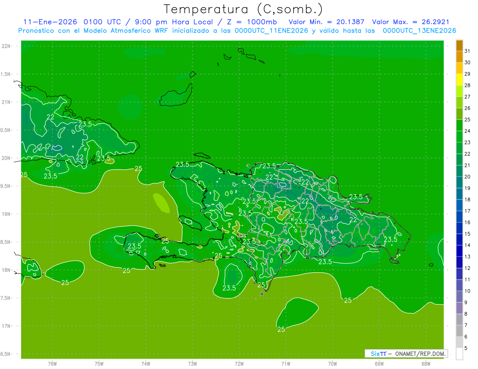
Task: Click color scale label 15
Action: 467,234
